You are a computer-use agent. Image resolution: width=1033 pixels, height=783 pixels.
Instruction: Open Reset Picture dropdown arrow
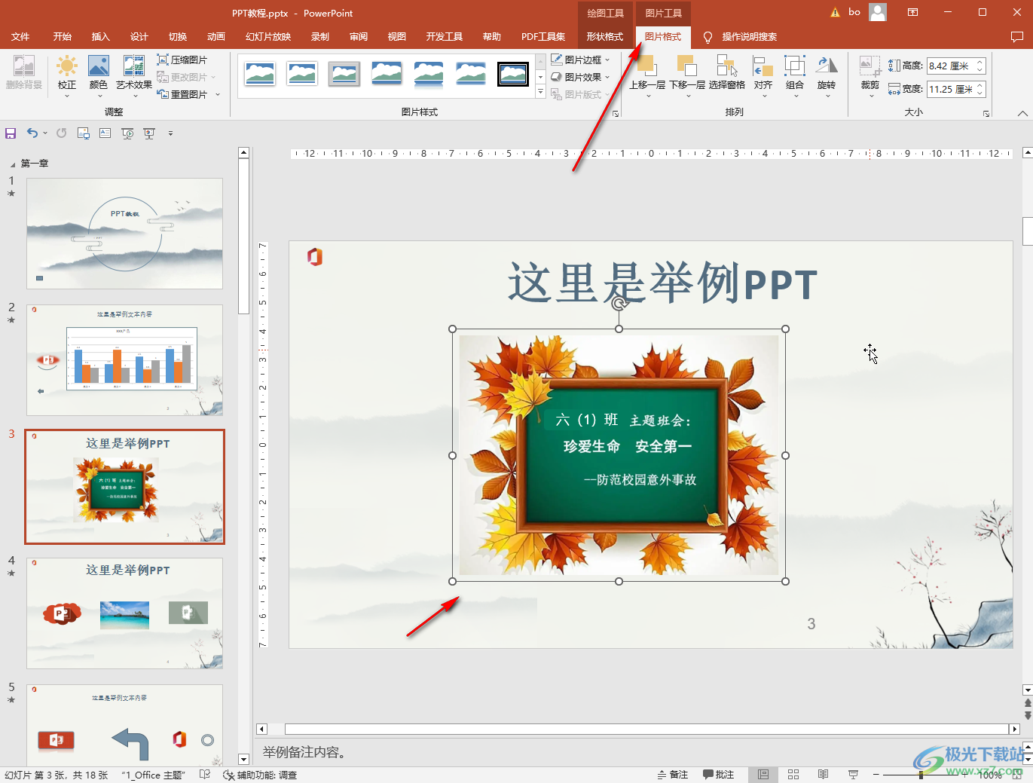coord(218,94)
